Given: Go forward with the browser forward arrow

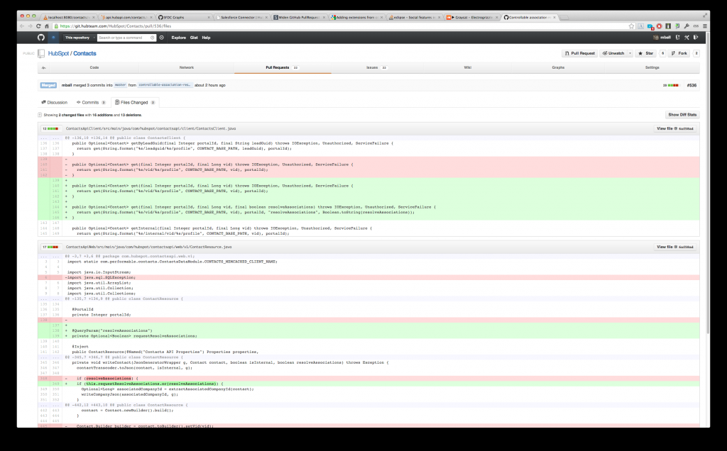Looking at the screenshot, I should [x=30, y=26].
